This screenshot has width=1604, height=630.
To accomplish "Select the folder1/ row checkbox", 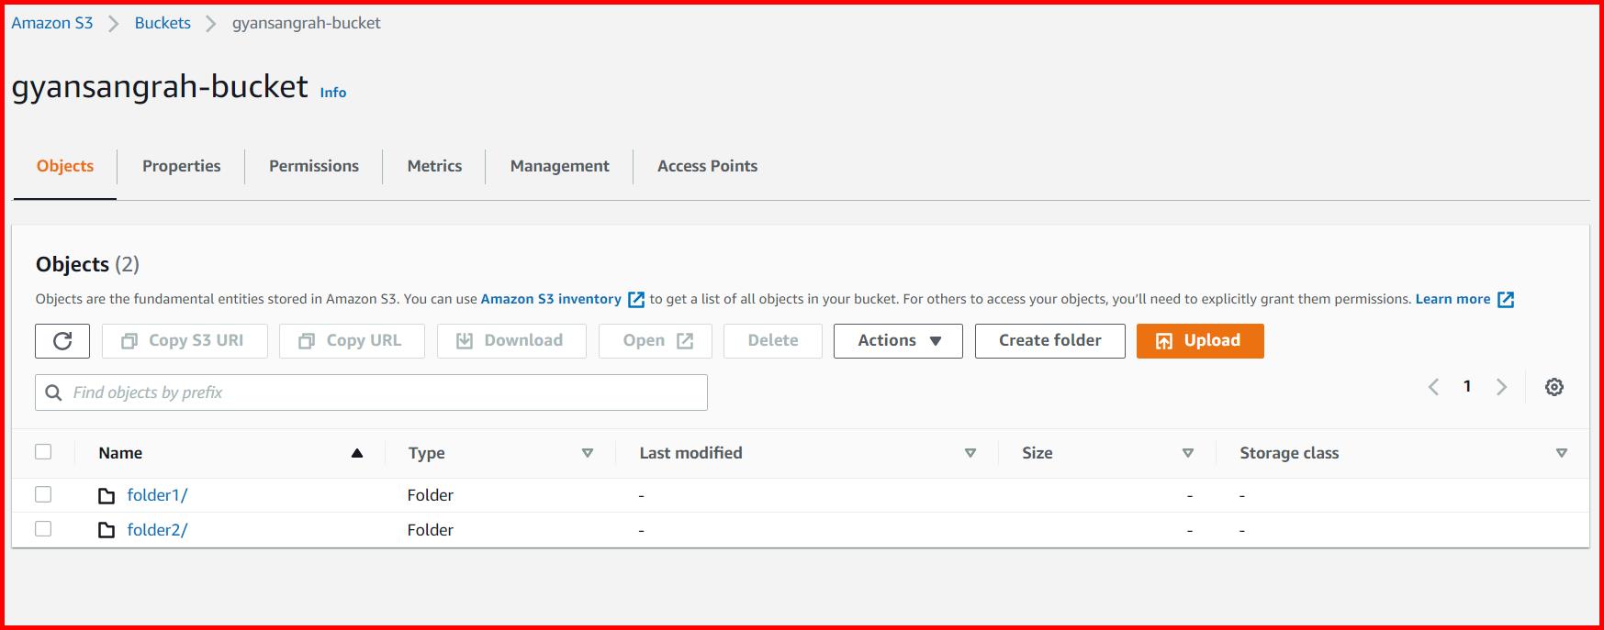I will coord(43,495).
